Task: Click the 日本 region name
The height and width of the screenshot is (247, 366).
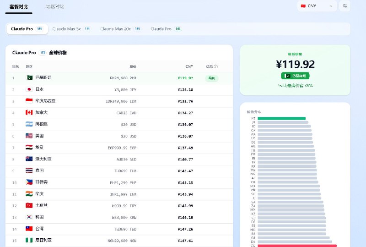Action: tap(39, 89)
